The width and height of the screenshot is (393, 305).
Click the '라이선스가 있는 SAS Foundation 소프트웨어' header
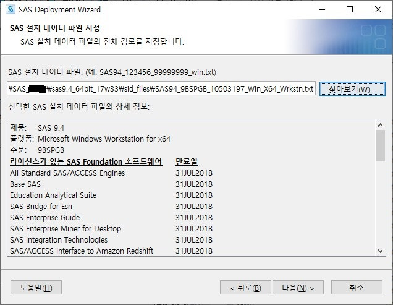point(86,161)
